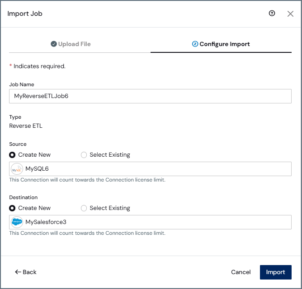This screenshot has height=289, width=302.
Task: Click the MySalesforce3 destination connection field
Action: tap(150, 222)
